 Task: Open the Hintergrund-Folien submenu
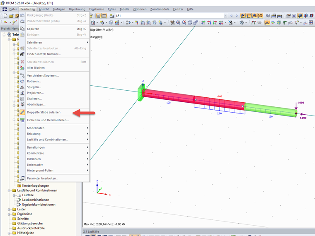pos(54,171)
